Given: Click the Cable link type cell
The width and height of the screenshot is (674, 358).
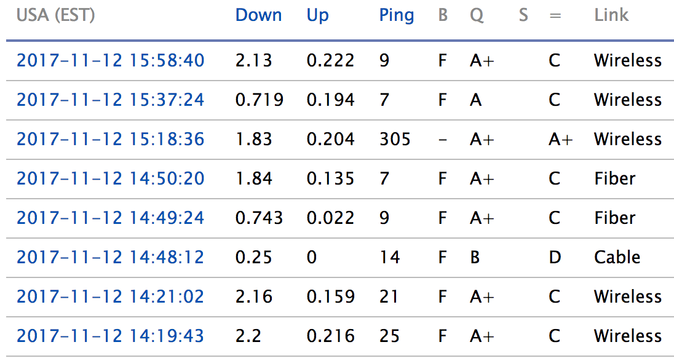Looking at the screenshot, I should (617, 257).
